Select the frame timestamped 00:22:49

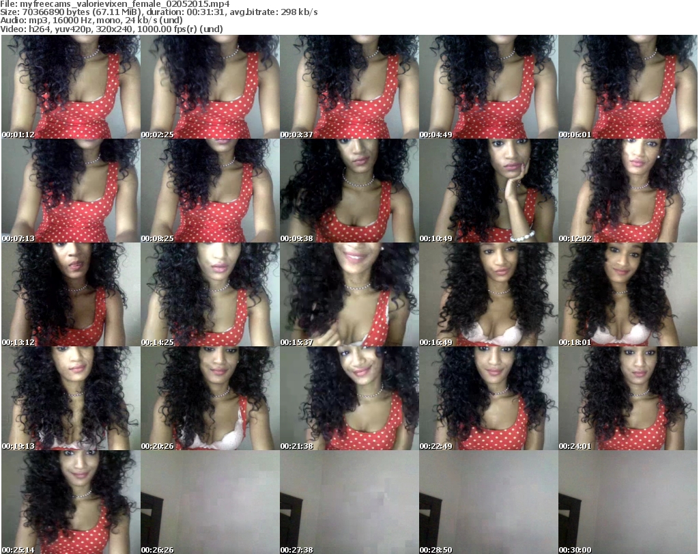click(x=489, y=398)
